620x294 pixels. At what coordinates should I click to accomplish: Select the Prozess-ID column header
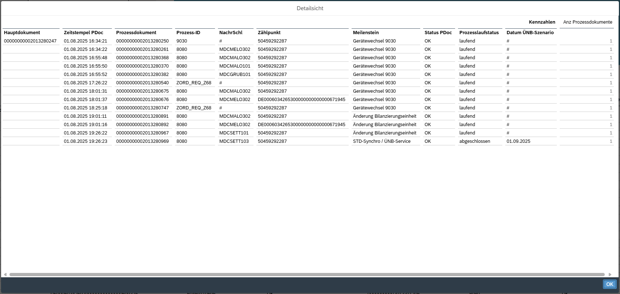[188, 33]
